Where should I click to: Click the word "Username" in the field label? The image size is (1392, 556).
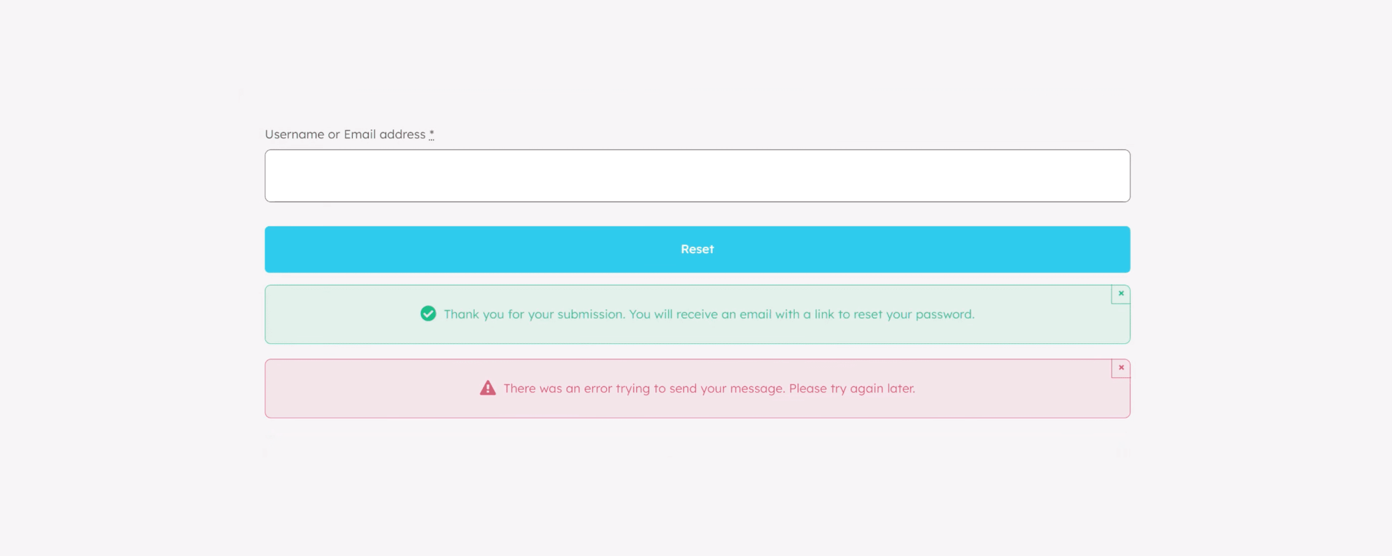point(294,134)
